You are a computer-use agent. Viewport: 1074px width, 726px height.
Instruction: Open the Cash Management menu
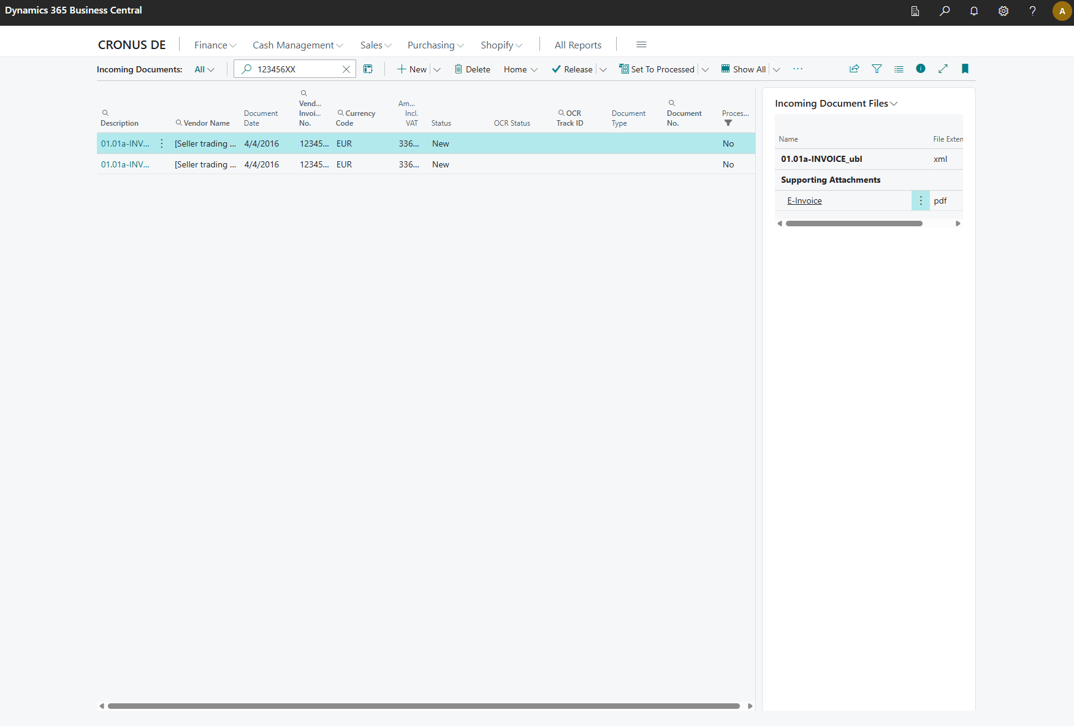point(297,45)
